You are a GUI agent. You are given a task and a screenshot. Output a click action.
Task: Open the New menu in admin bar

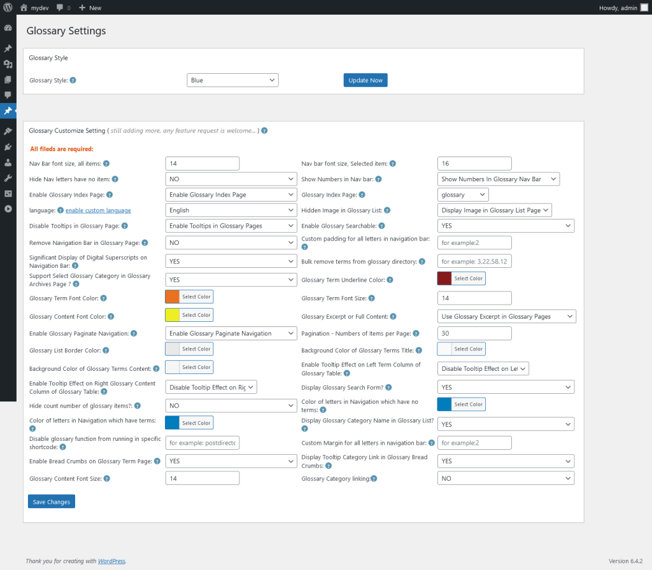90,8
